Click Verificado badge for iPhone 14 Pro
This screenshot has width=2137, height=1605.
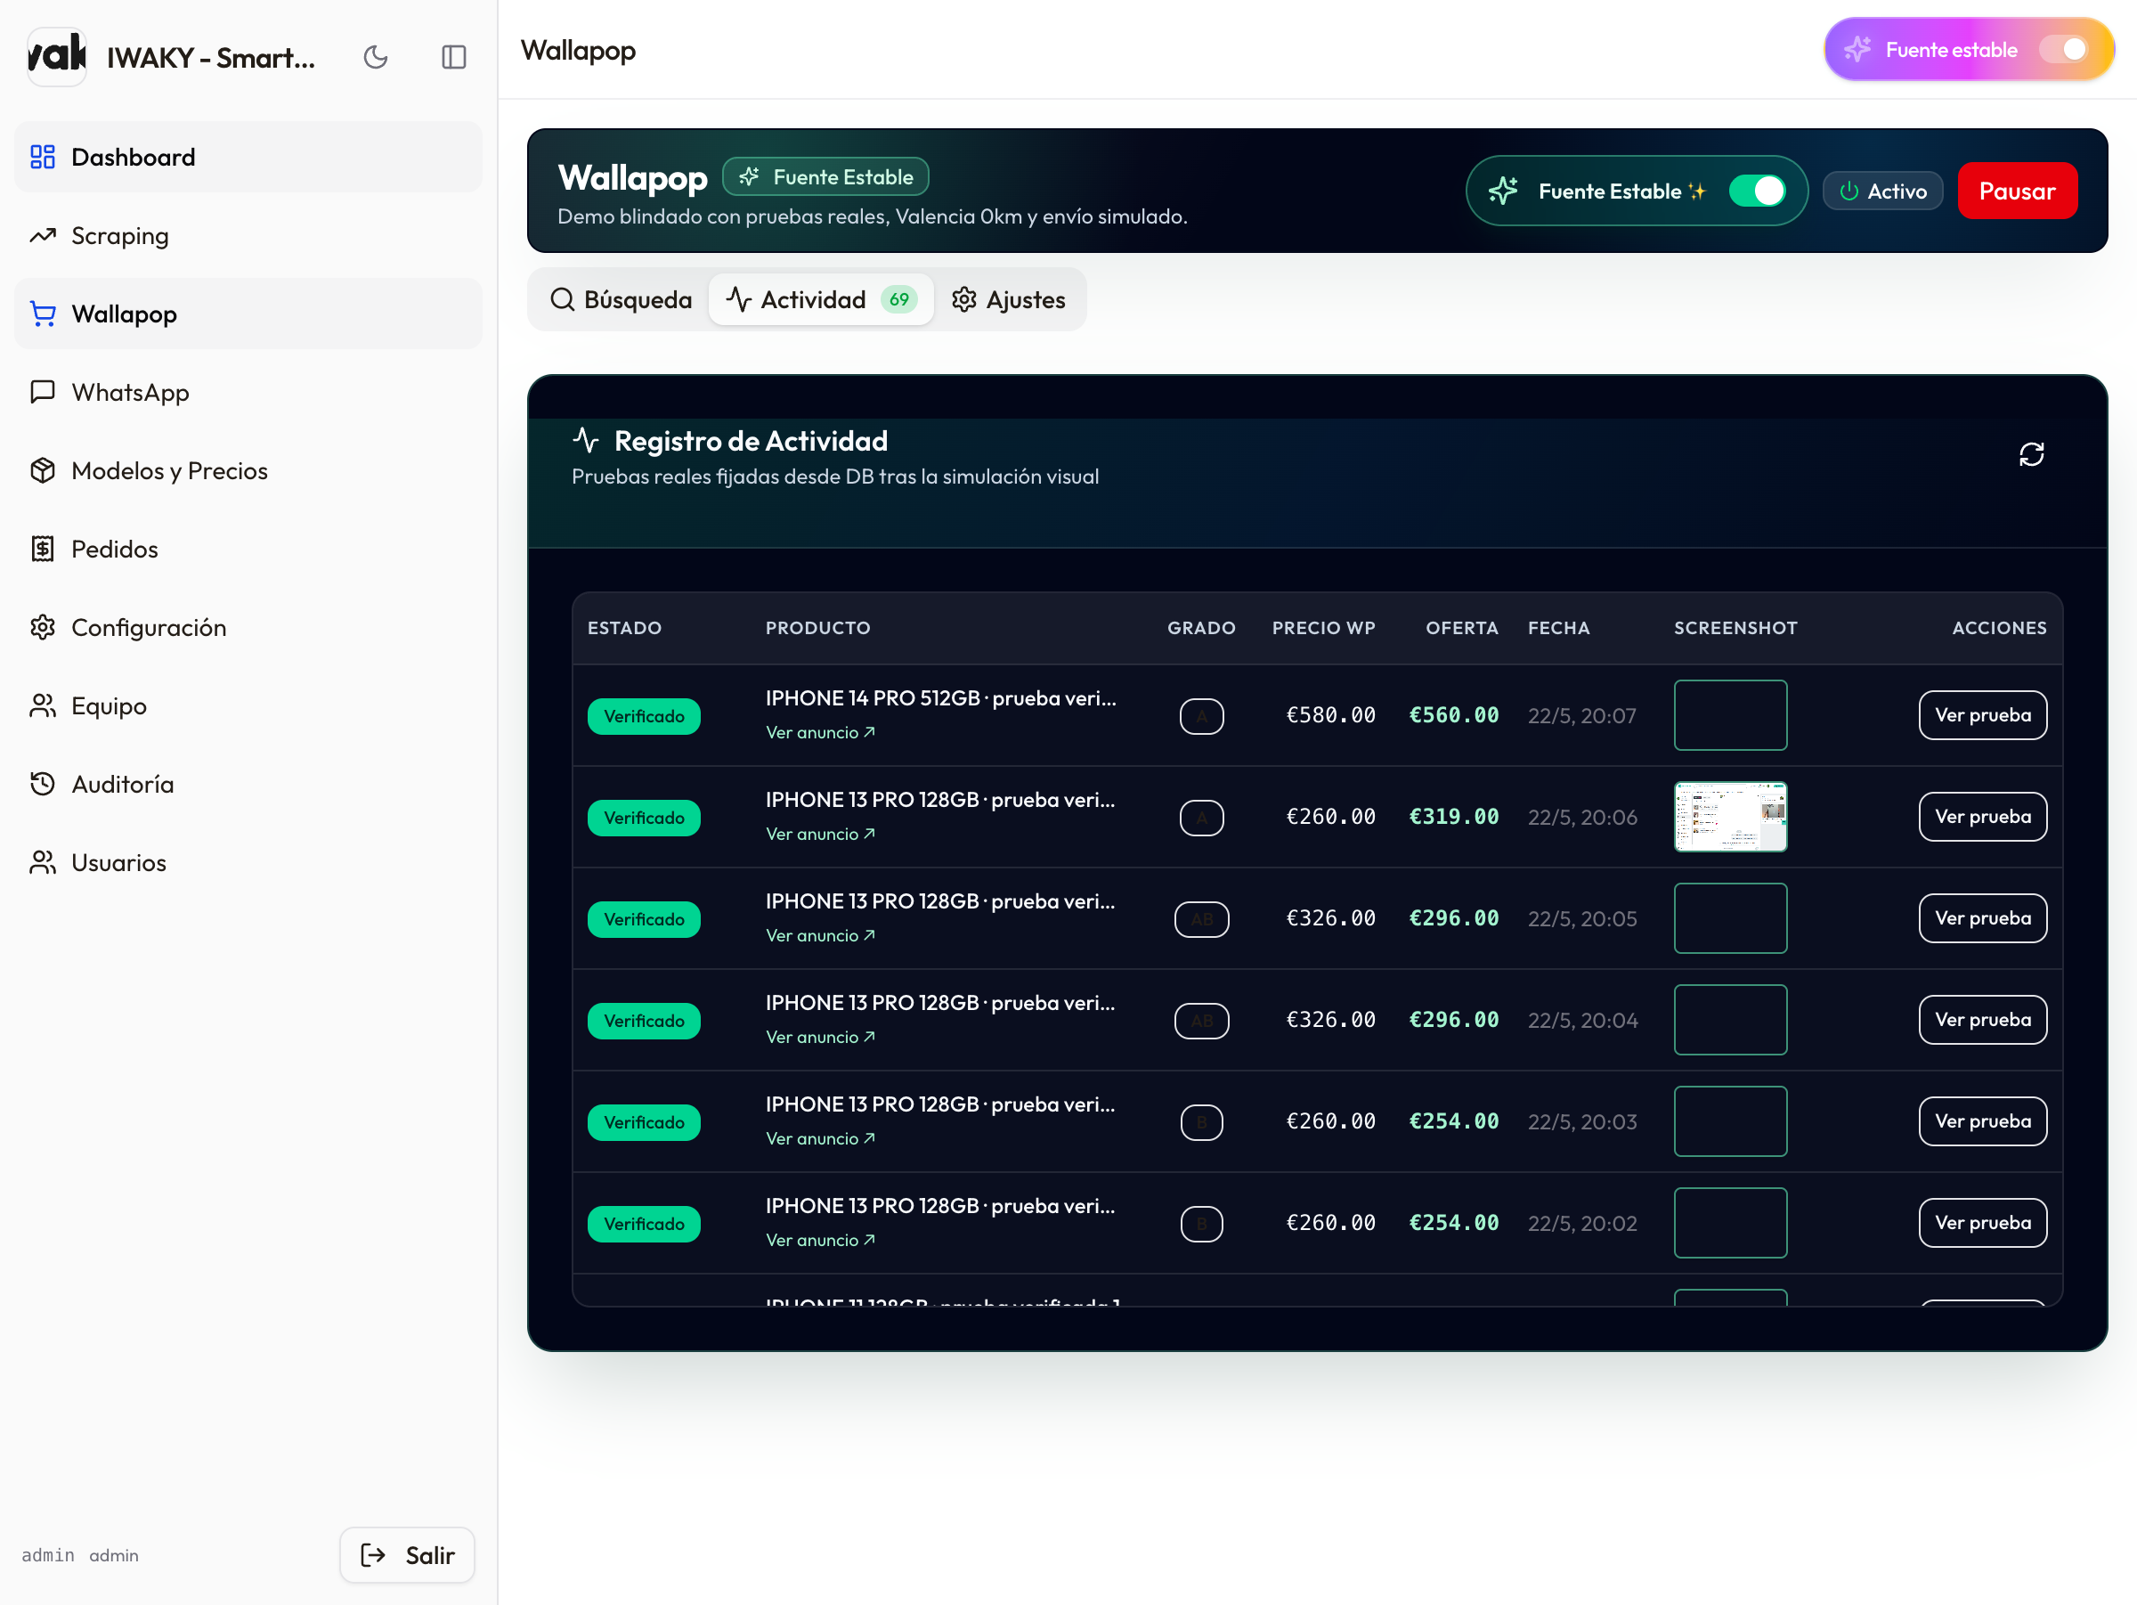(644, 716)
